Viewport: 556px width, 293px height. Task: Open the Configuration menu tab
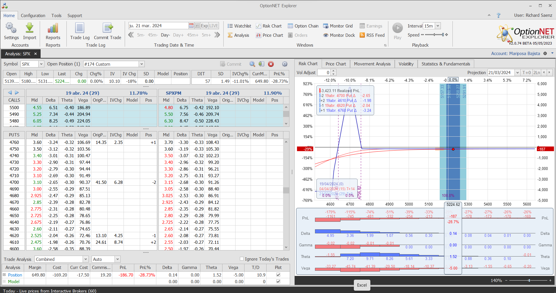click(33, 16)
